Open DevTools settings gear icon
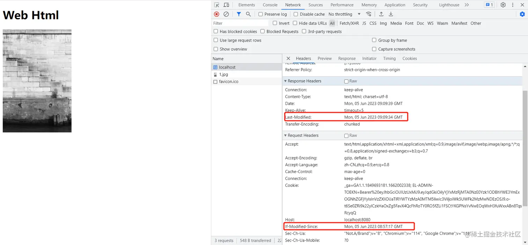The width and height of the screenshot is (528, 245). click(503, 5)
